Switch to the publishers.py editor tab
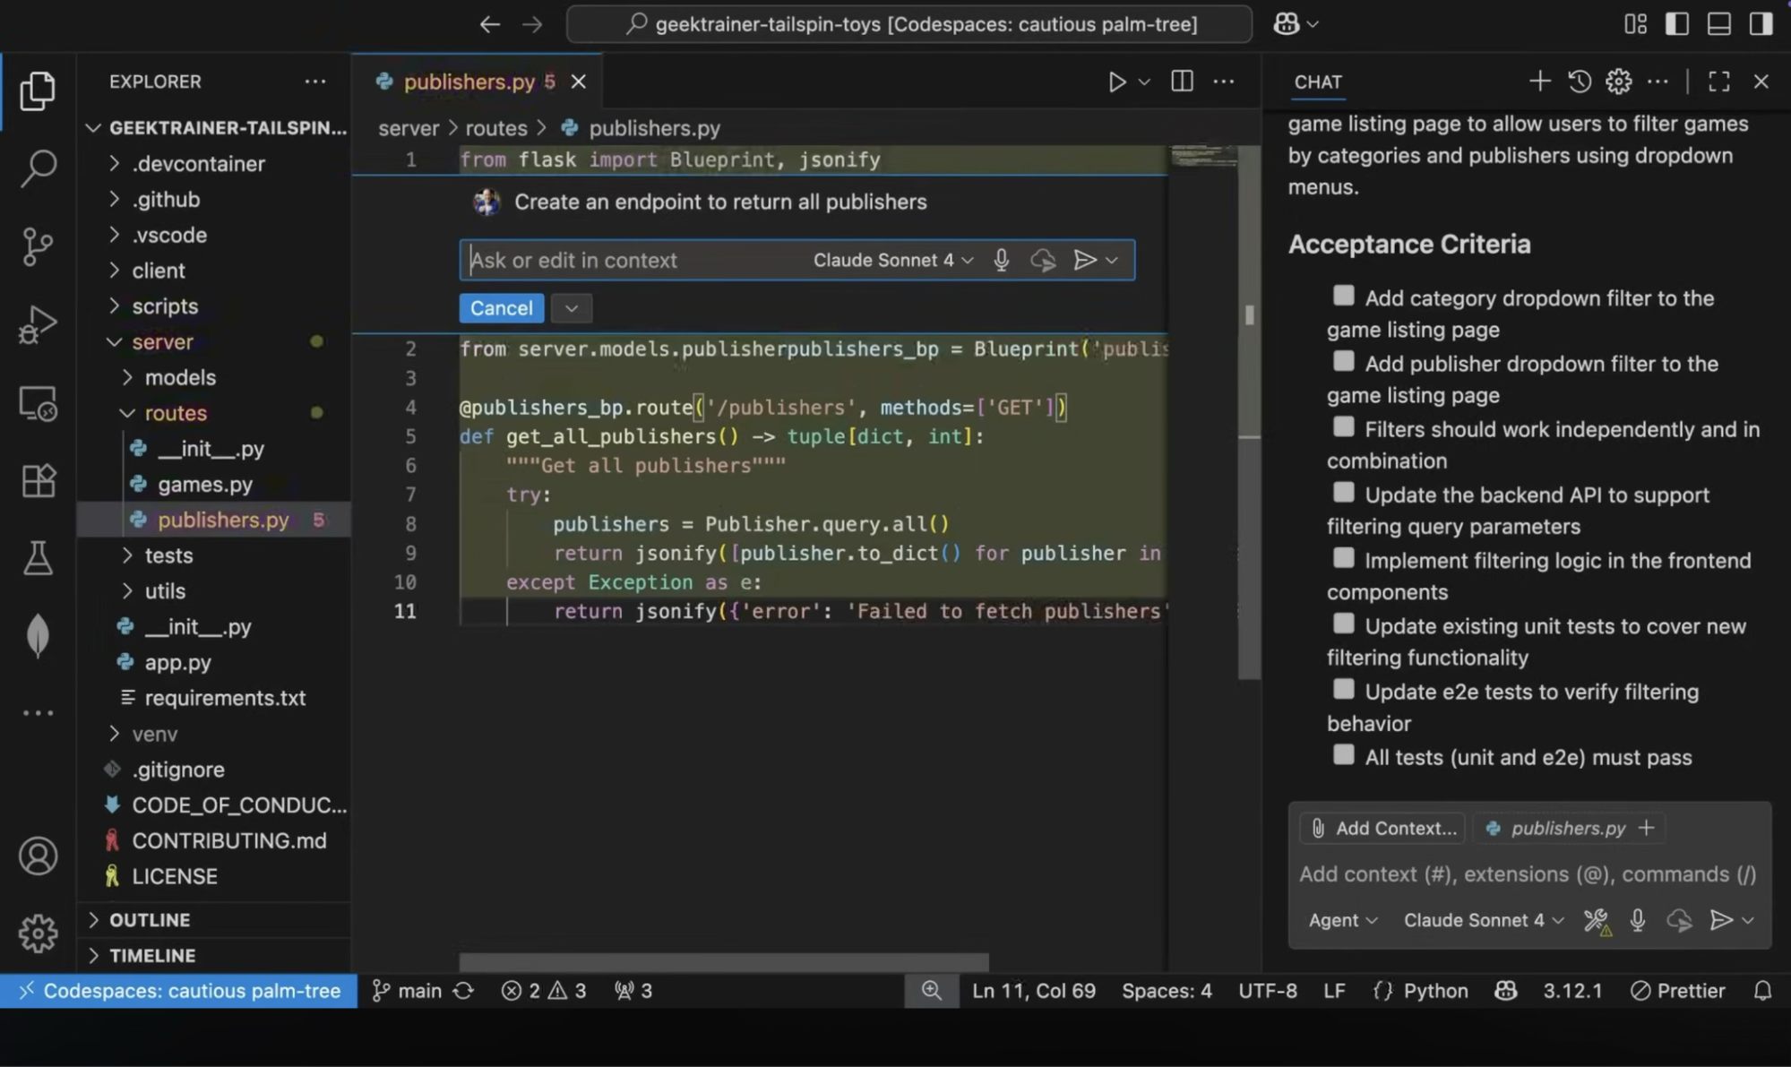 click(468, 82)
